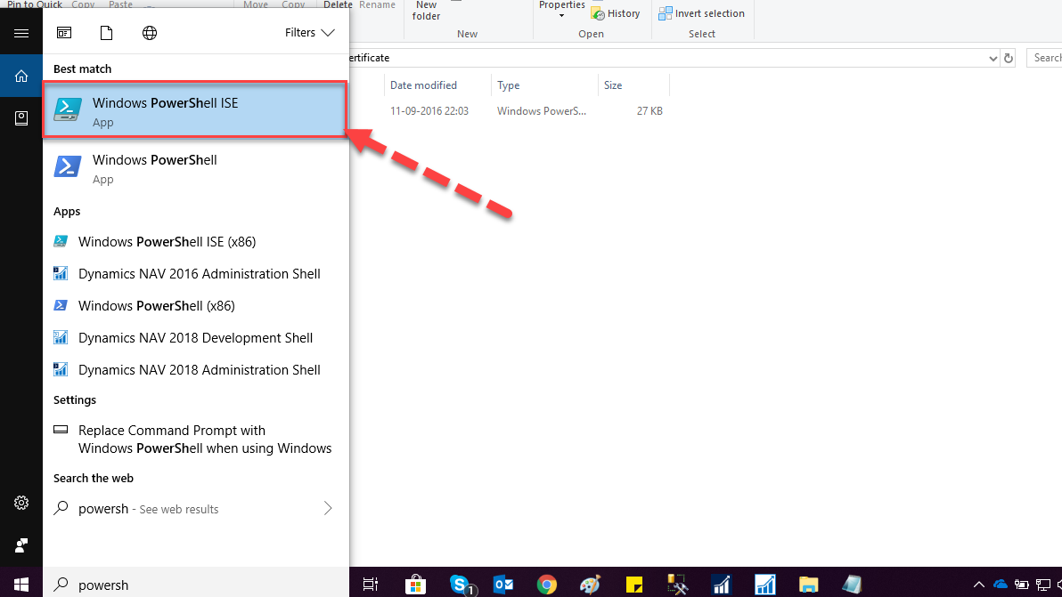The width and height of the screenshot is (1062, 597).
Task: Open the Notebook icon in search sidebar
Action: pos(21,118)
